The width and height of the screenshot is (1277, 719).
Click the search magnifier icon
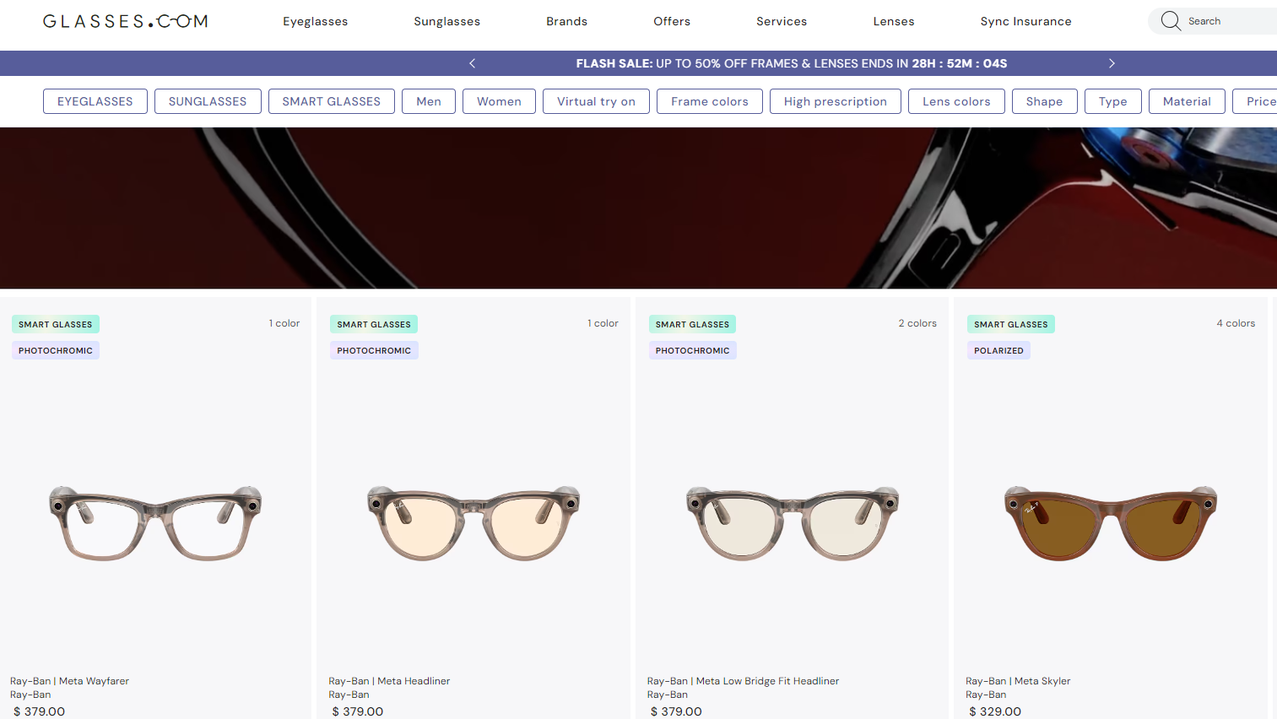pos(1171,21)
